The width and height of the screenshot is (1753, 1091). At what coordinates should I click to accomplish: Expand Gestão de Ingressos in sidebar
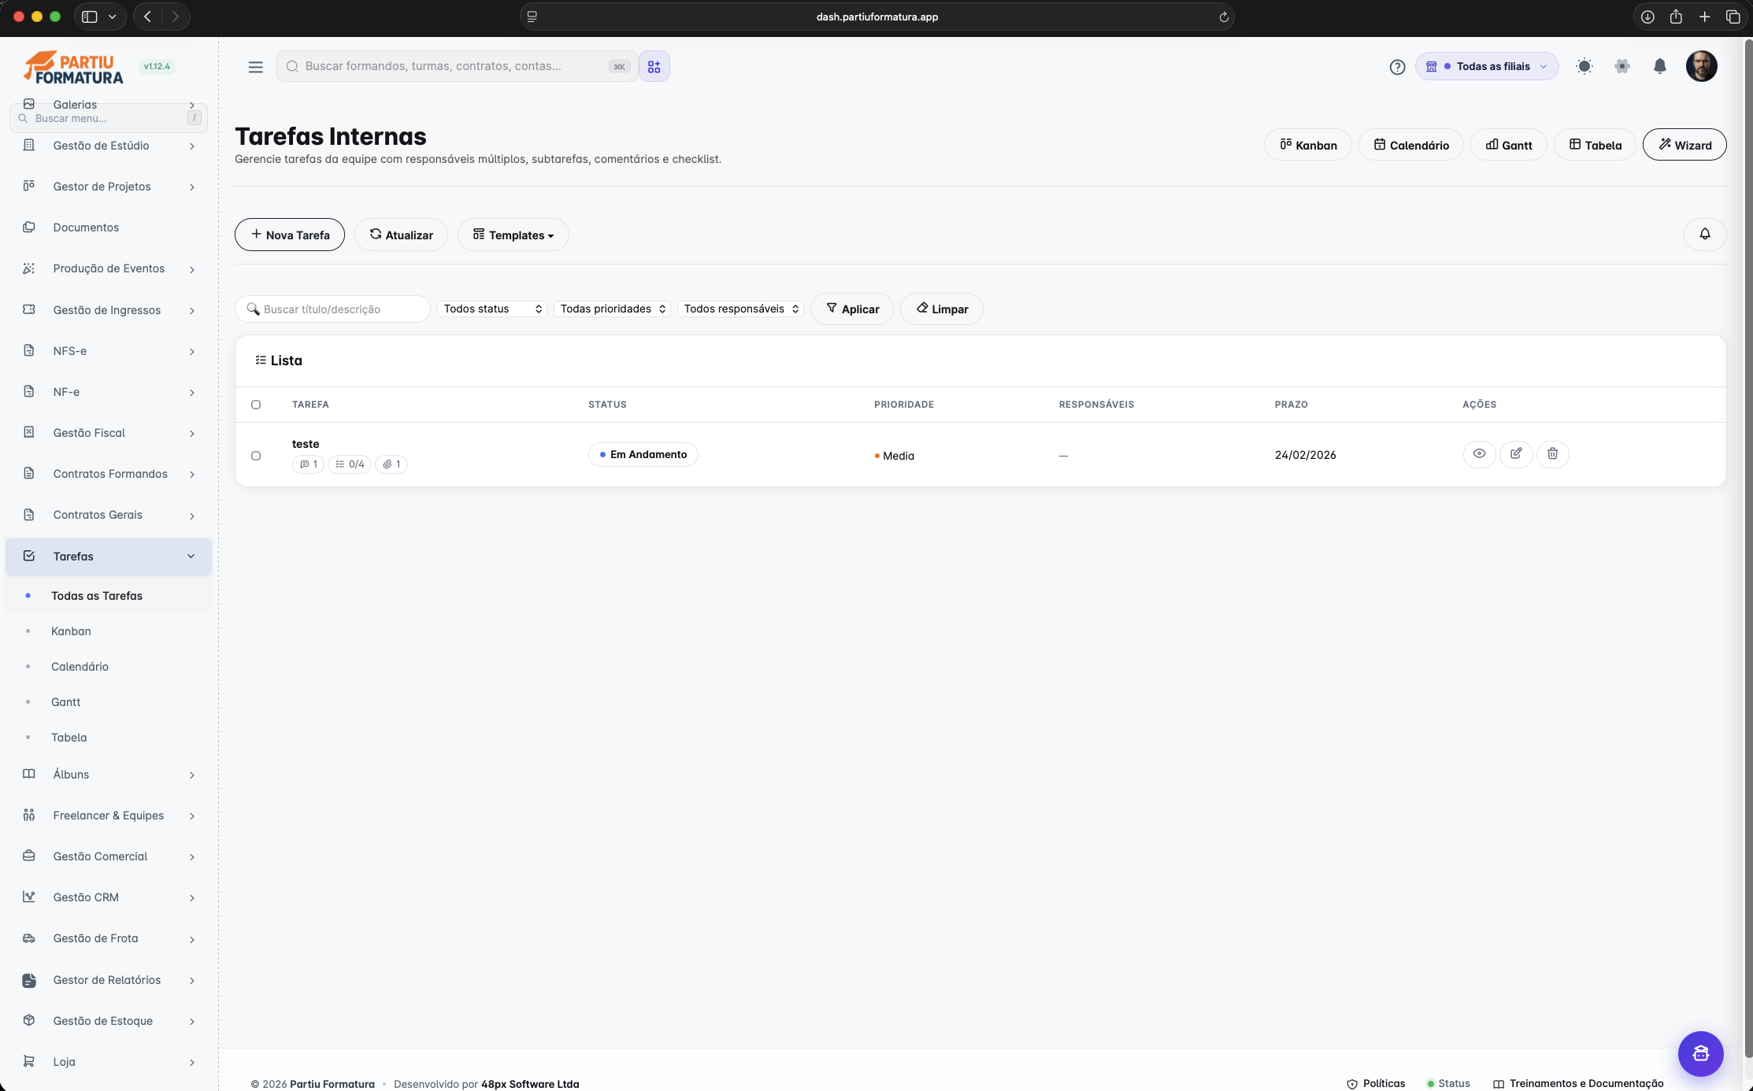109,310
